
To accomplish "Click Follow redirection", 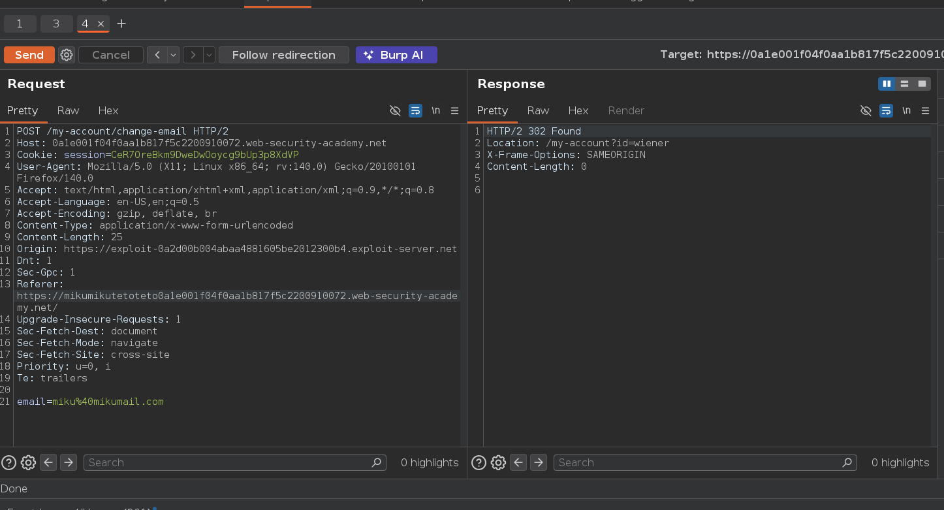I will (x=284, y=55).
